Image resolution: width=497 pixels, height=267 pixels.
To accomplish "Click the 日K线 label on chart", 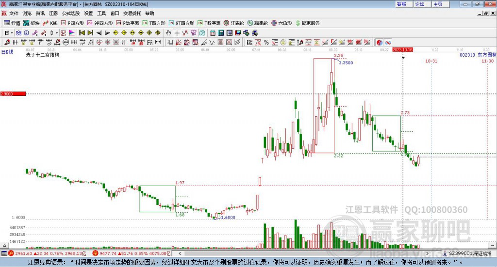I will [x=7, y=52].
